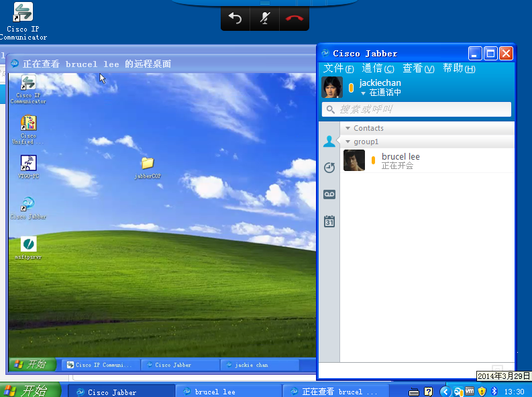Open the 查看(V) menu in Jabber
Screen dimensions: 532x397
pyautogui.click(x=419, y=68)
